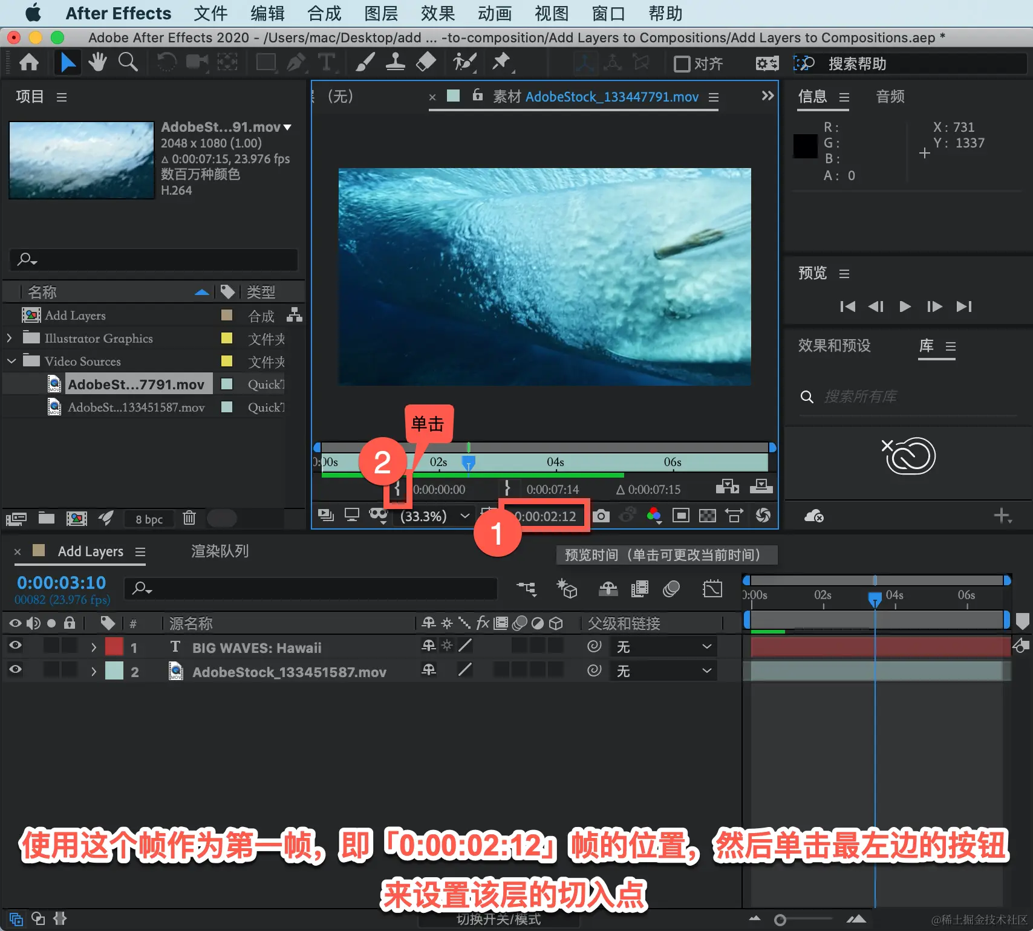Toggle the Snapping 对齐 checkbox

tap(682, 63)
